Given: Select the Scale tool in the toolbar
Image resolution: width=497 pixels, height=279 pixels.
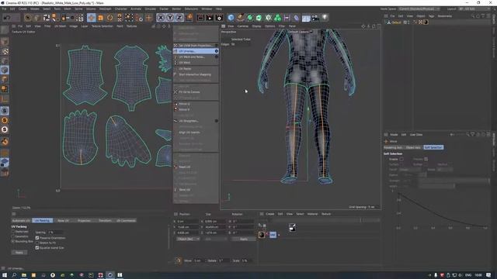Looking at the screenshot, I should (x=100, y=18).
